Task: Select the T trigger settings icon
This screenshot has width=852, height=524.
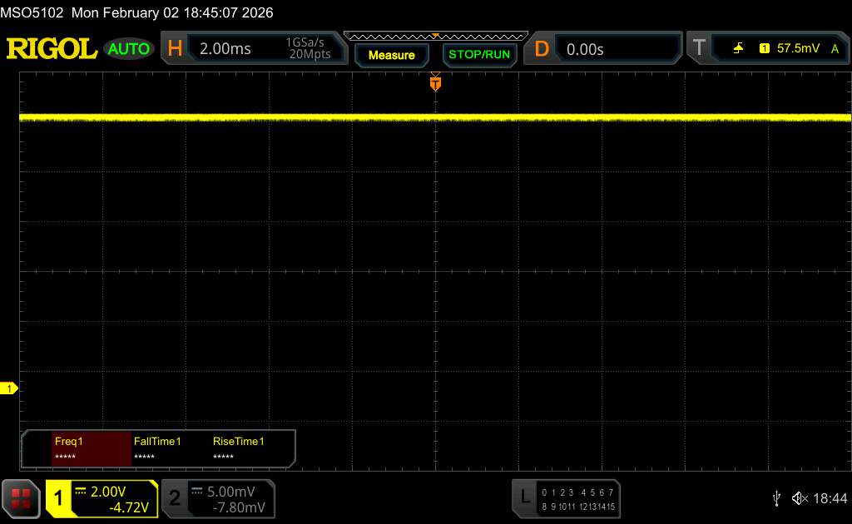Action: click(699, 49)
